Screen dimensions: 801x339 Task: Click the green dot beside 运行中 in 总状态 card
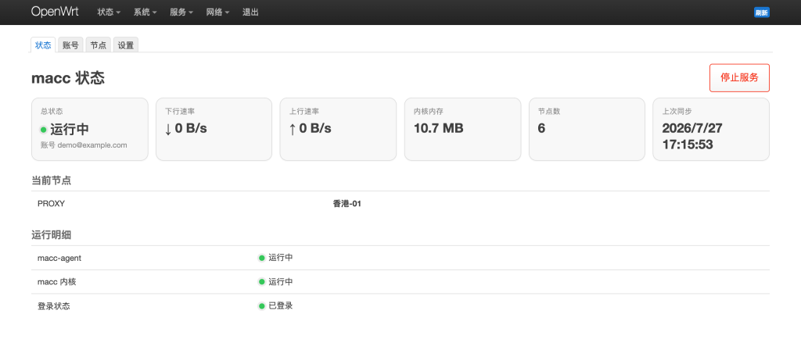coord(44,129)
